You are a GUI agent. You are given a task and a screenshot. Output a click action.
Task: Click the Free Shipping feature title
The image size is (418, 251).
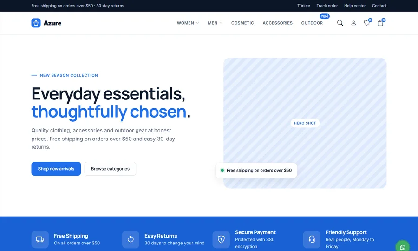click(71, 236)
